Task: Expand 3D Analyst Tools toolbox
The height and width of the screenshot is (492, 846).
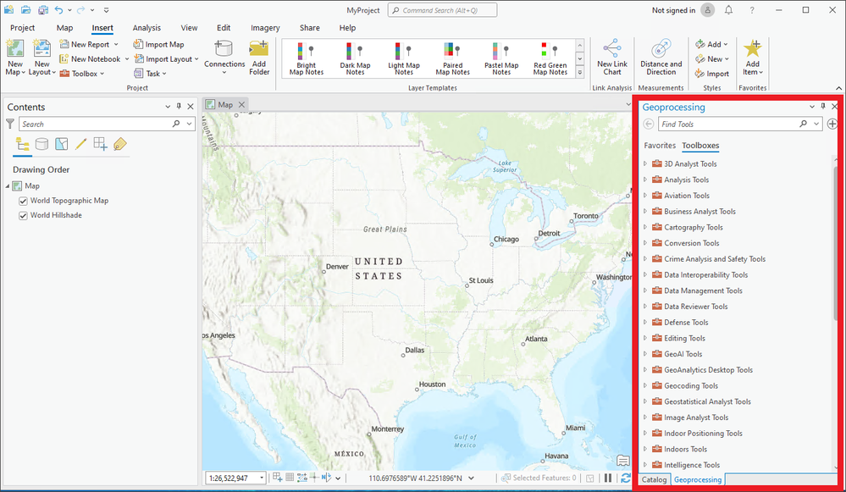Action: 645,163
